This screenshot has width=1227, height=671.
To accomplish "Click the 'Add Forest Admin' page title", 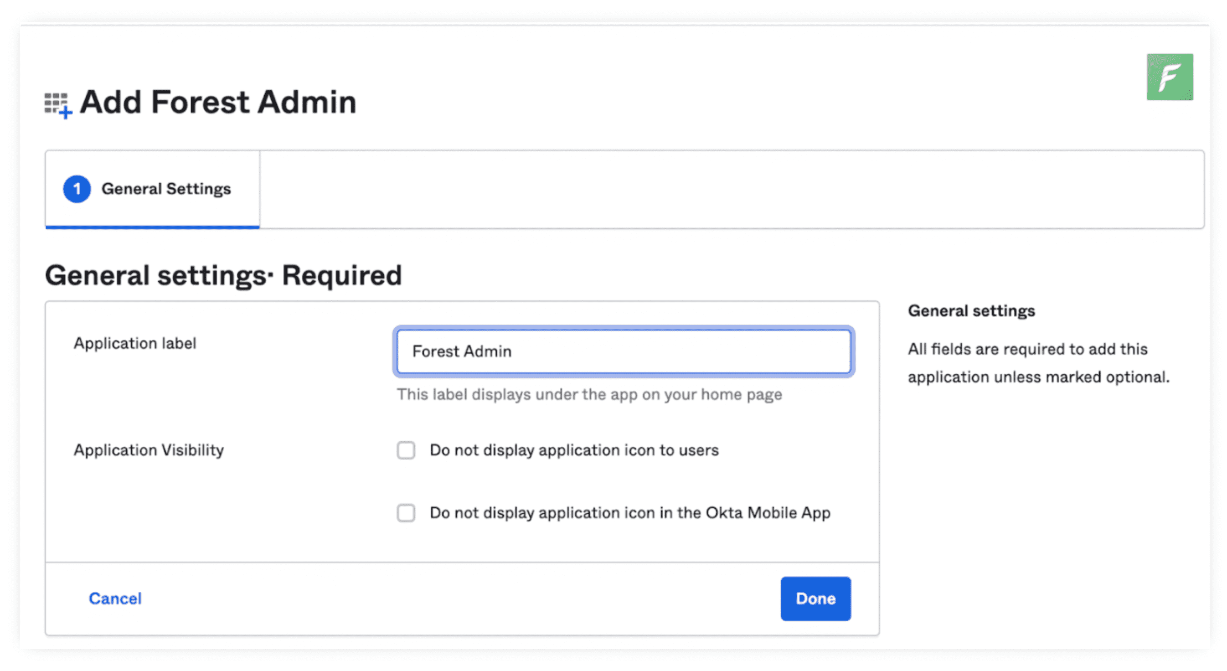I will pos(218,102).
